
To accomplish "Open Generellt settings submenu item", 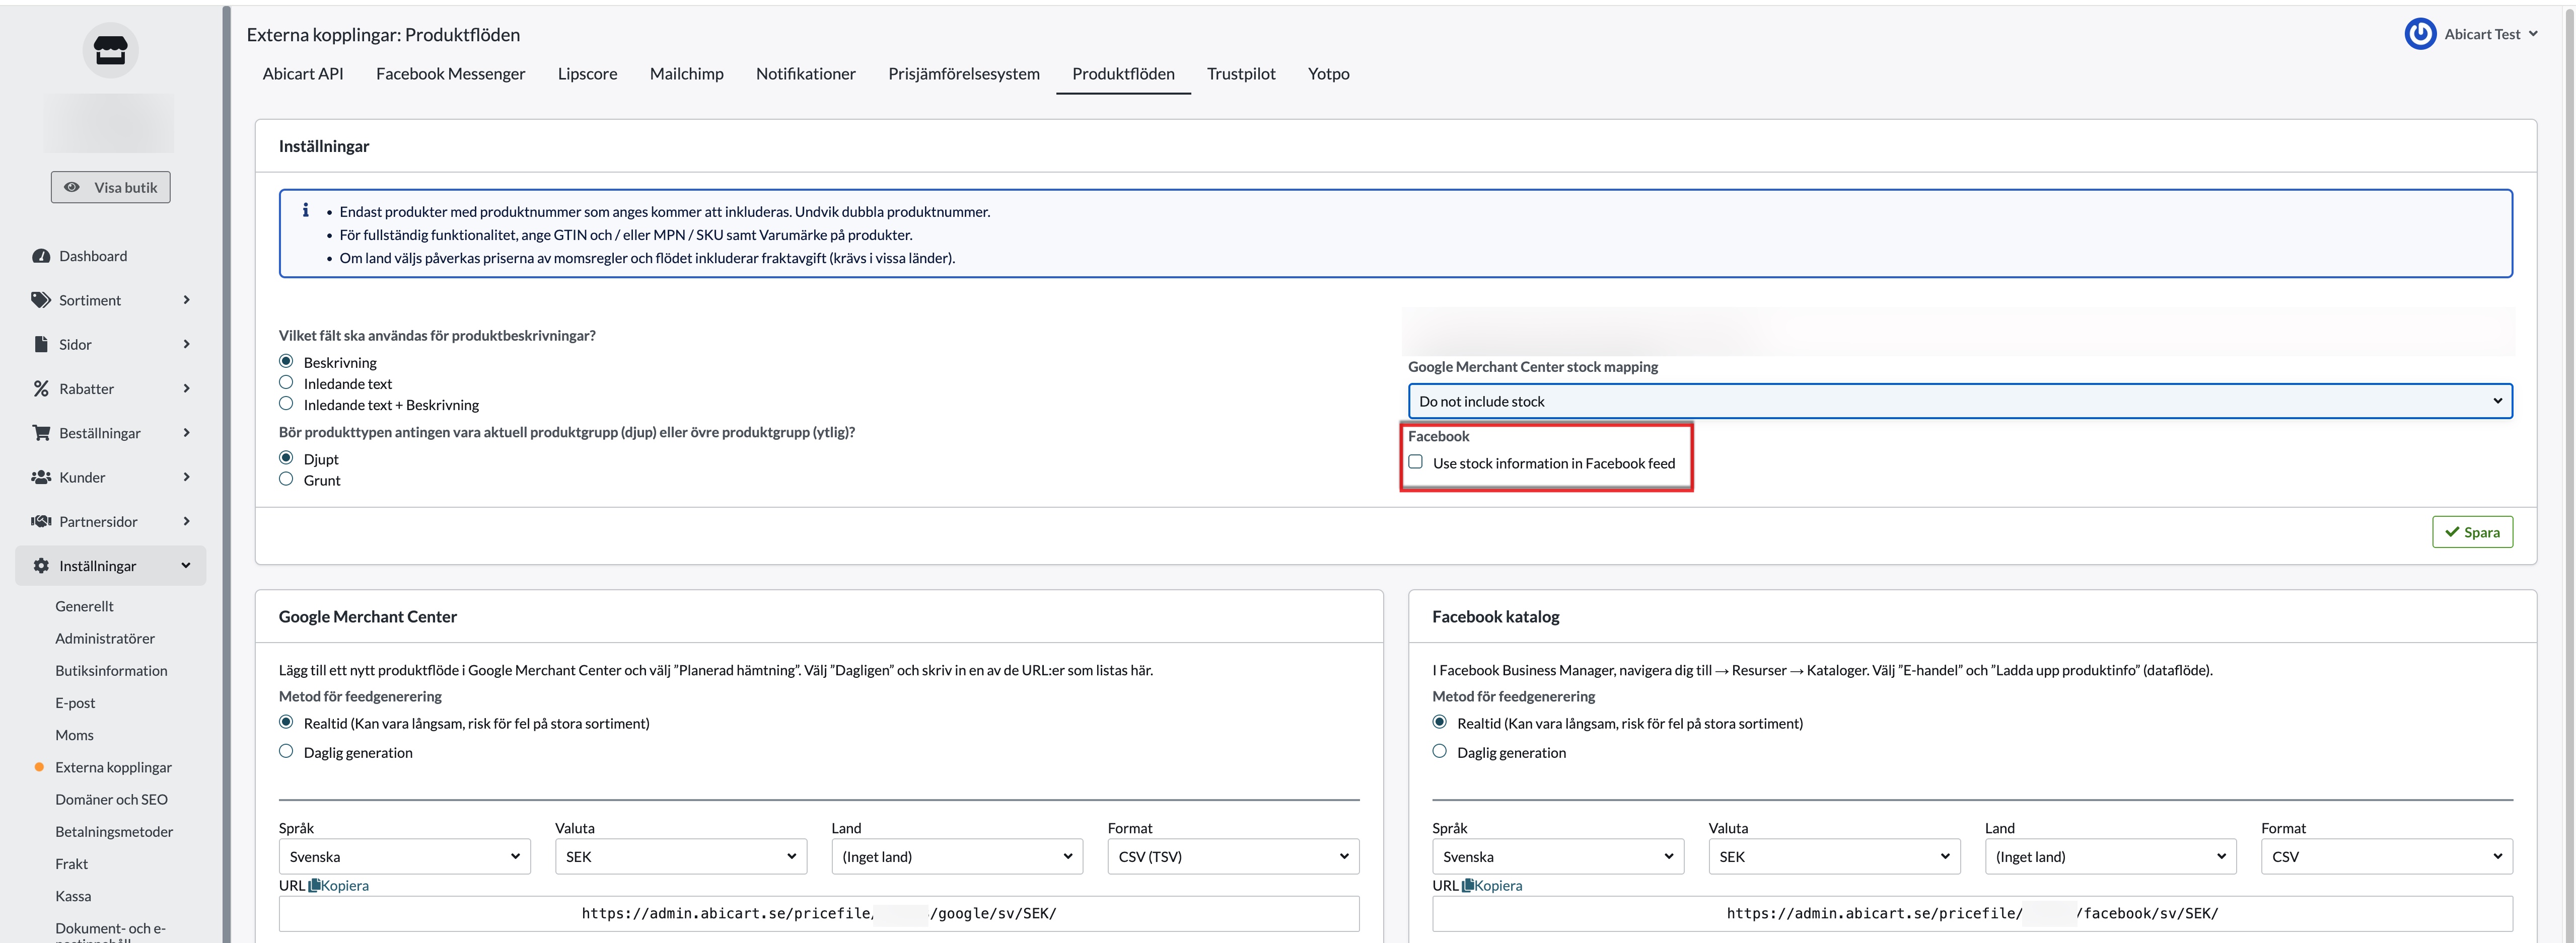I will 84,605.
